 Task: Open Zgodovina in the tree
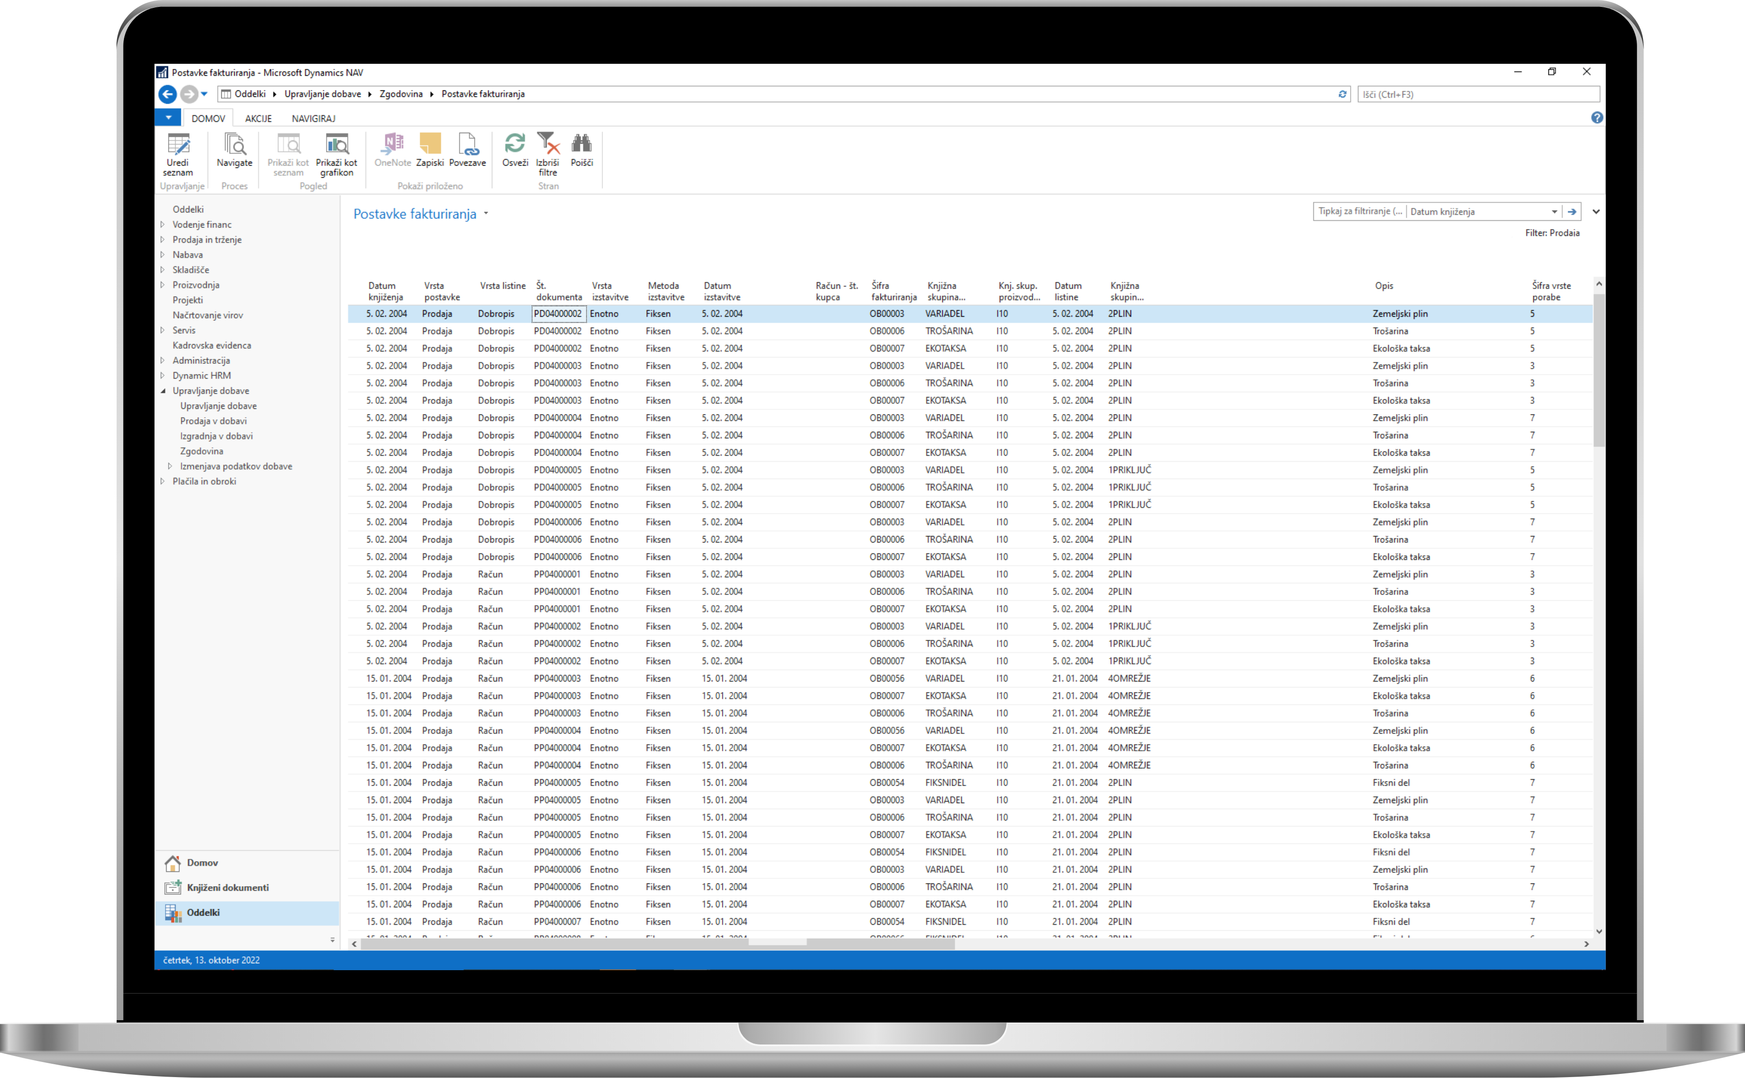201,451
